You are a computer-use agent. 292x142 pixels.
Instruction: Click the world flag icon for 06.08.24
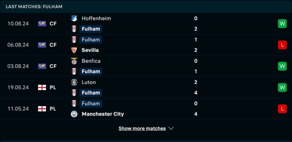(x=42, y=45)
